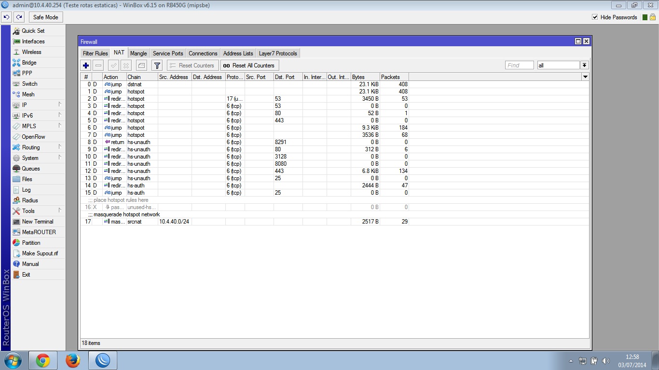The width and height of the screenshot is (659, 370).
Task: Expand the Routing submenu
Action: (38, 147)
